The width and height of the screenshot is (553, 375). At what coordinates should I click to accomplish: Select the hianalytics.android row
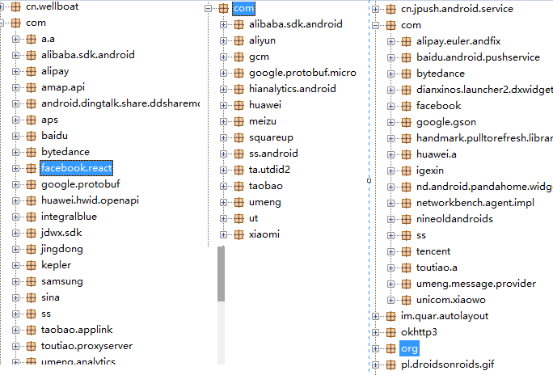293,89
